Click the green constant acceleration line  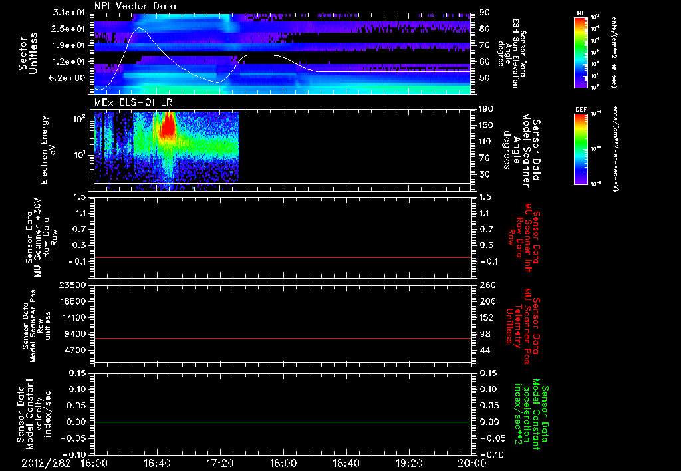pos(283,422)
